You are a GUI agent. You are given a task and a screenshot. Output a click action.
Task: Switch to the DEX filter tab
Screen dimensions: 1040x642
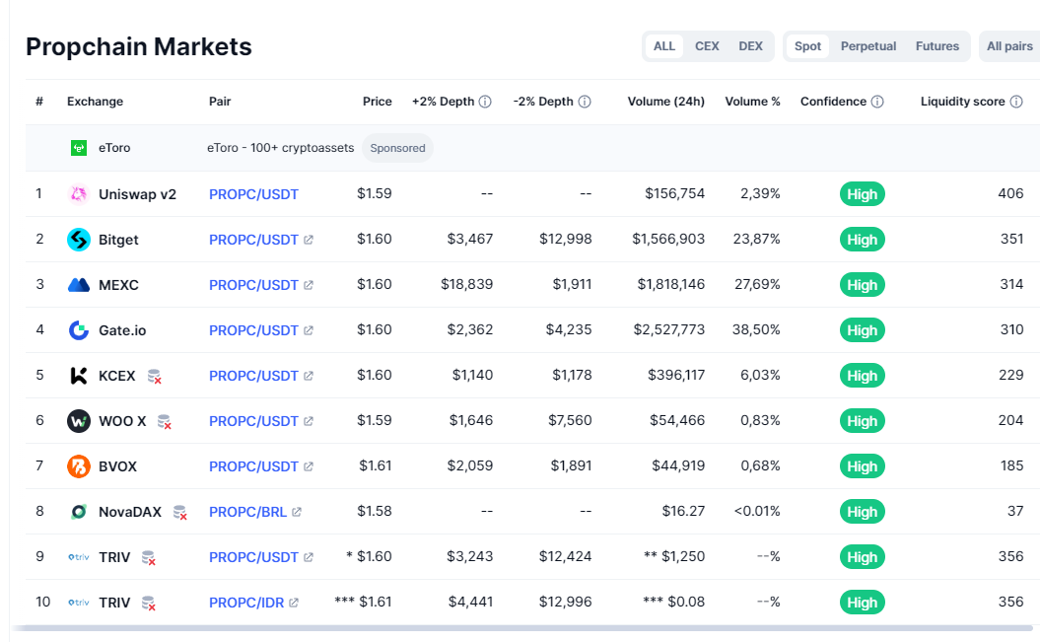(751, 46)
